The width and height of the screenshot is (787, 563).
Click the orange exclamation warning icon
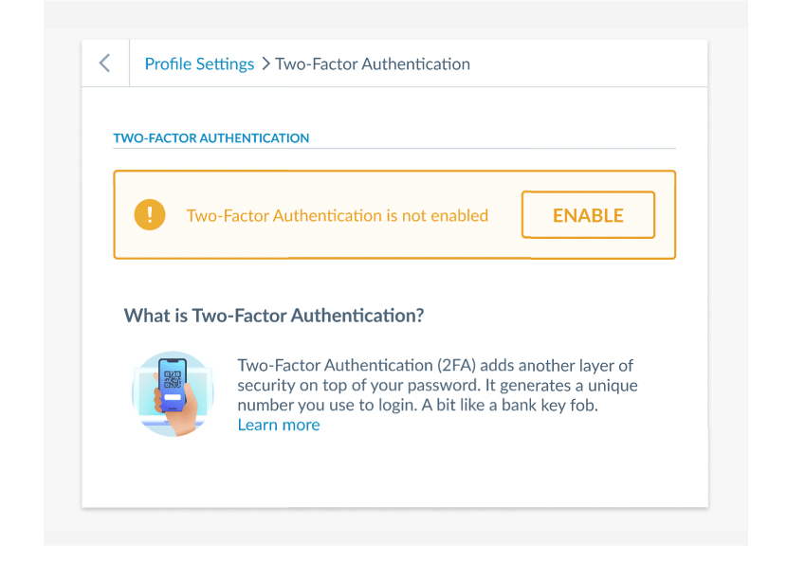pos(150,215)
